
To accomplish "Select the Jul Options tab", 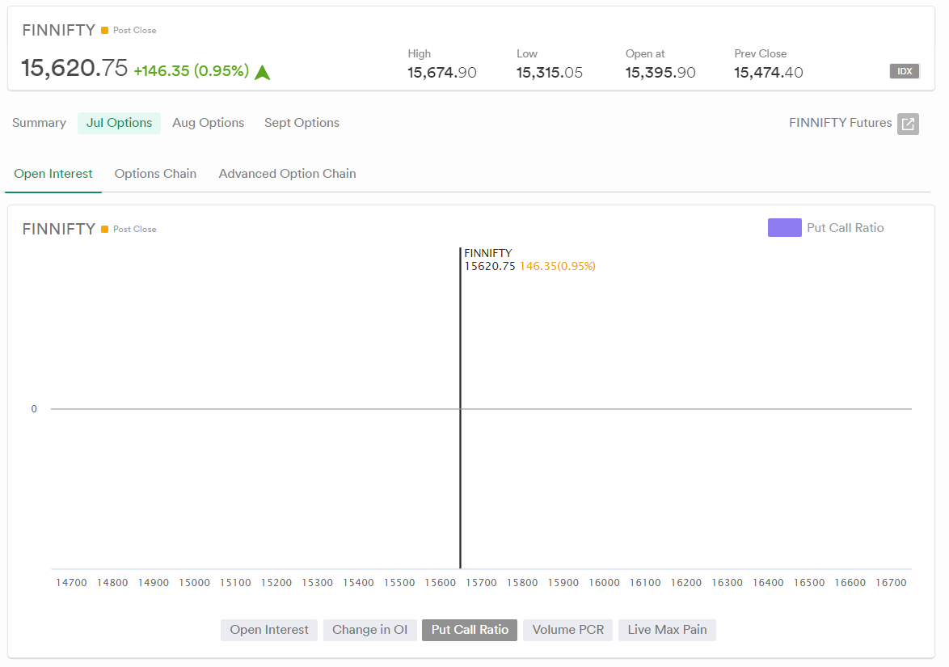I will (119, 123).
